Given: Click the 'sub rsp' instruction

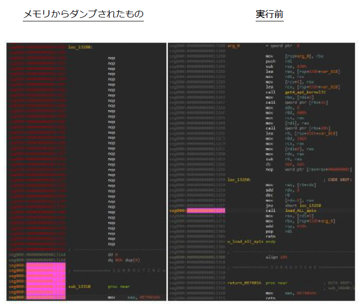Looking at the screenshot, I should [286, 67].
